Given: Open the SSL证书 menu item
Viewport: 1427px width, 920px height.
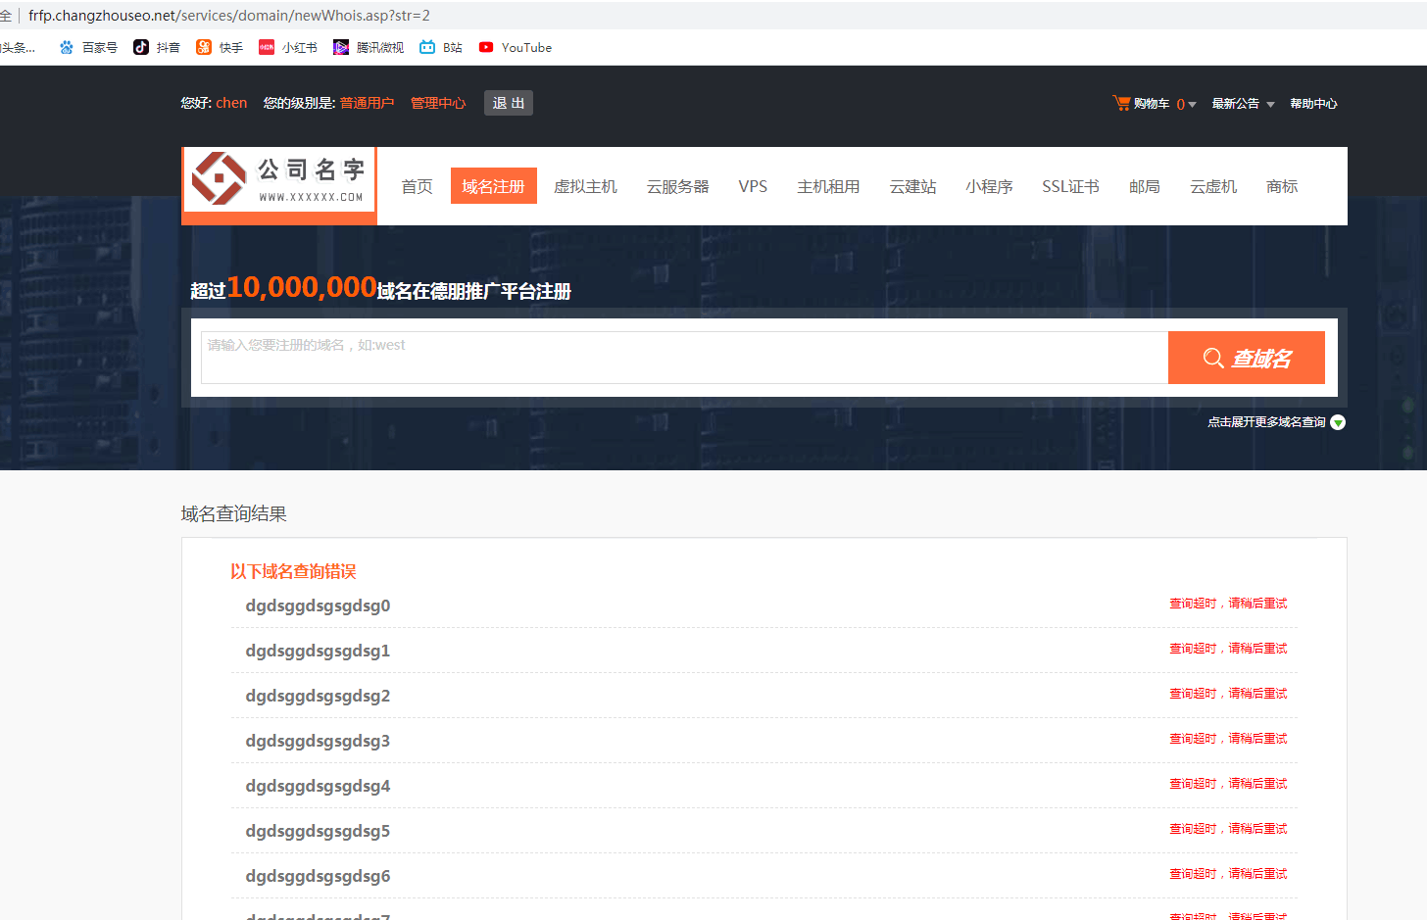Looking at the screenshot, I should point(1070,186).
